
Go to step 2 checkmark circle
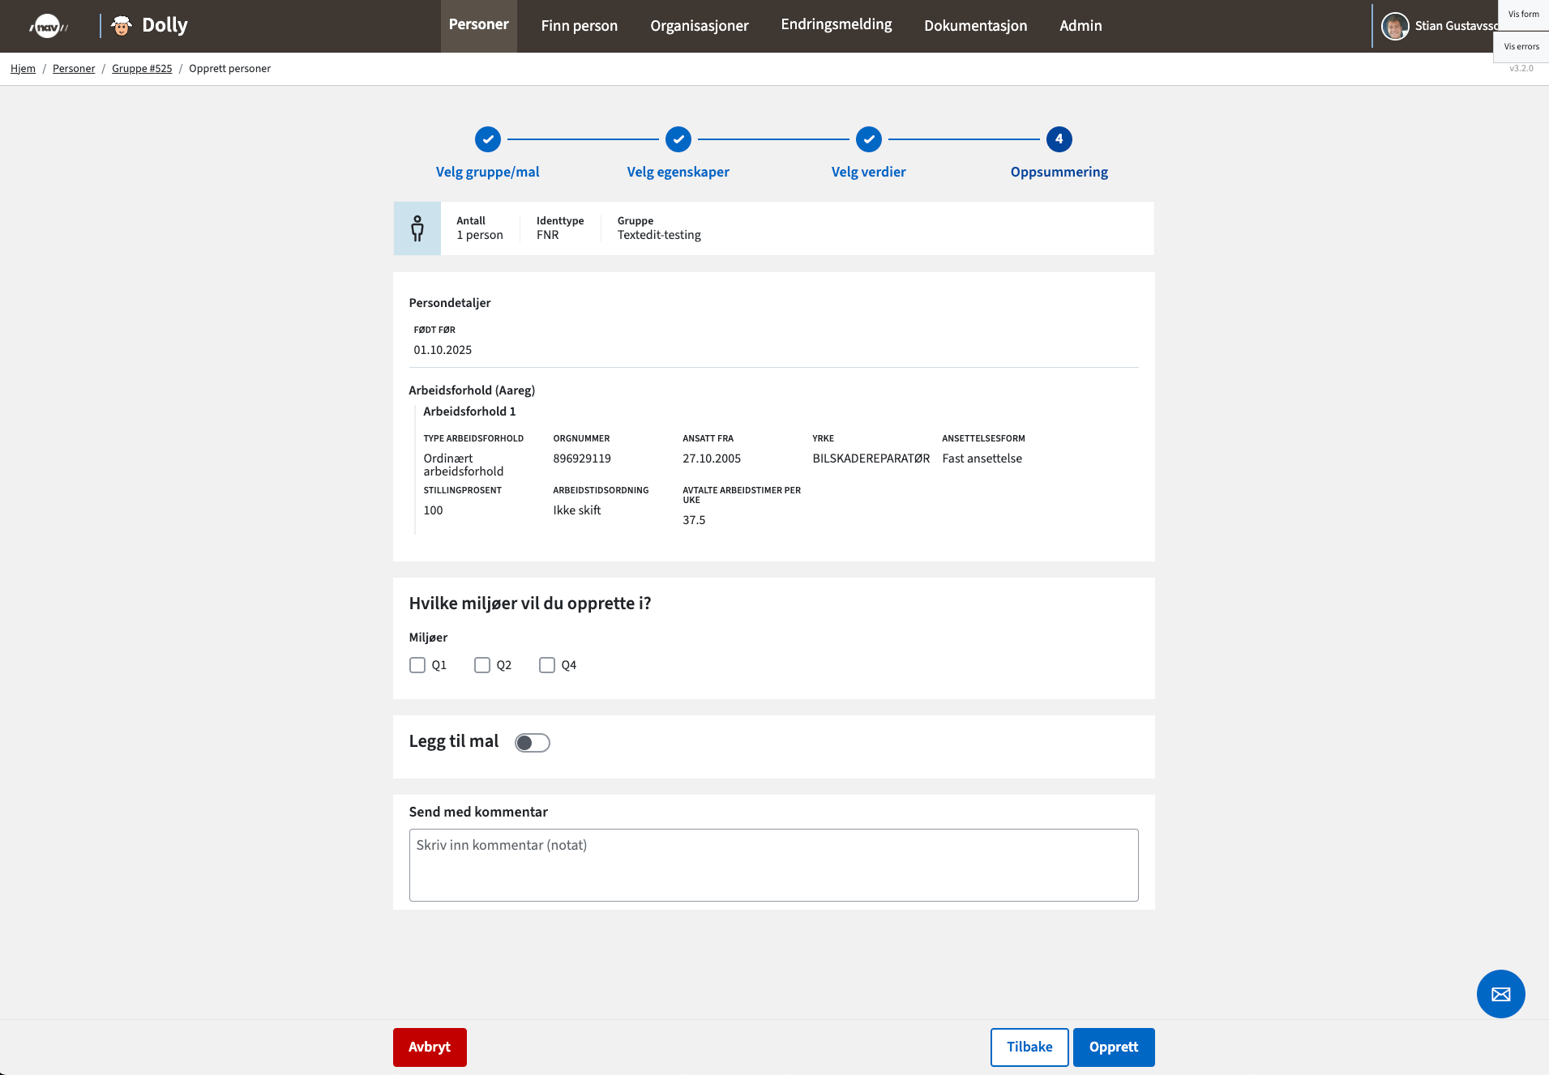pos(678,139)
